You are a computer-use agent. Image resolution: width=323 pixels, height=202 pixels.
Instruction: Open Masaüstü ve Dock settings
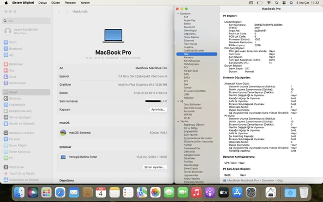[x=19, y=133]
